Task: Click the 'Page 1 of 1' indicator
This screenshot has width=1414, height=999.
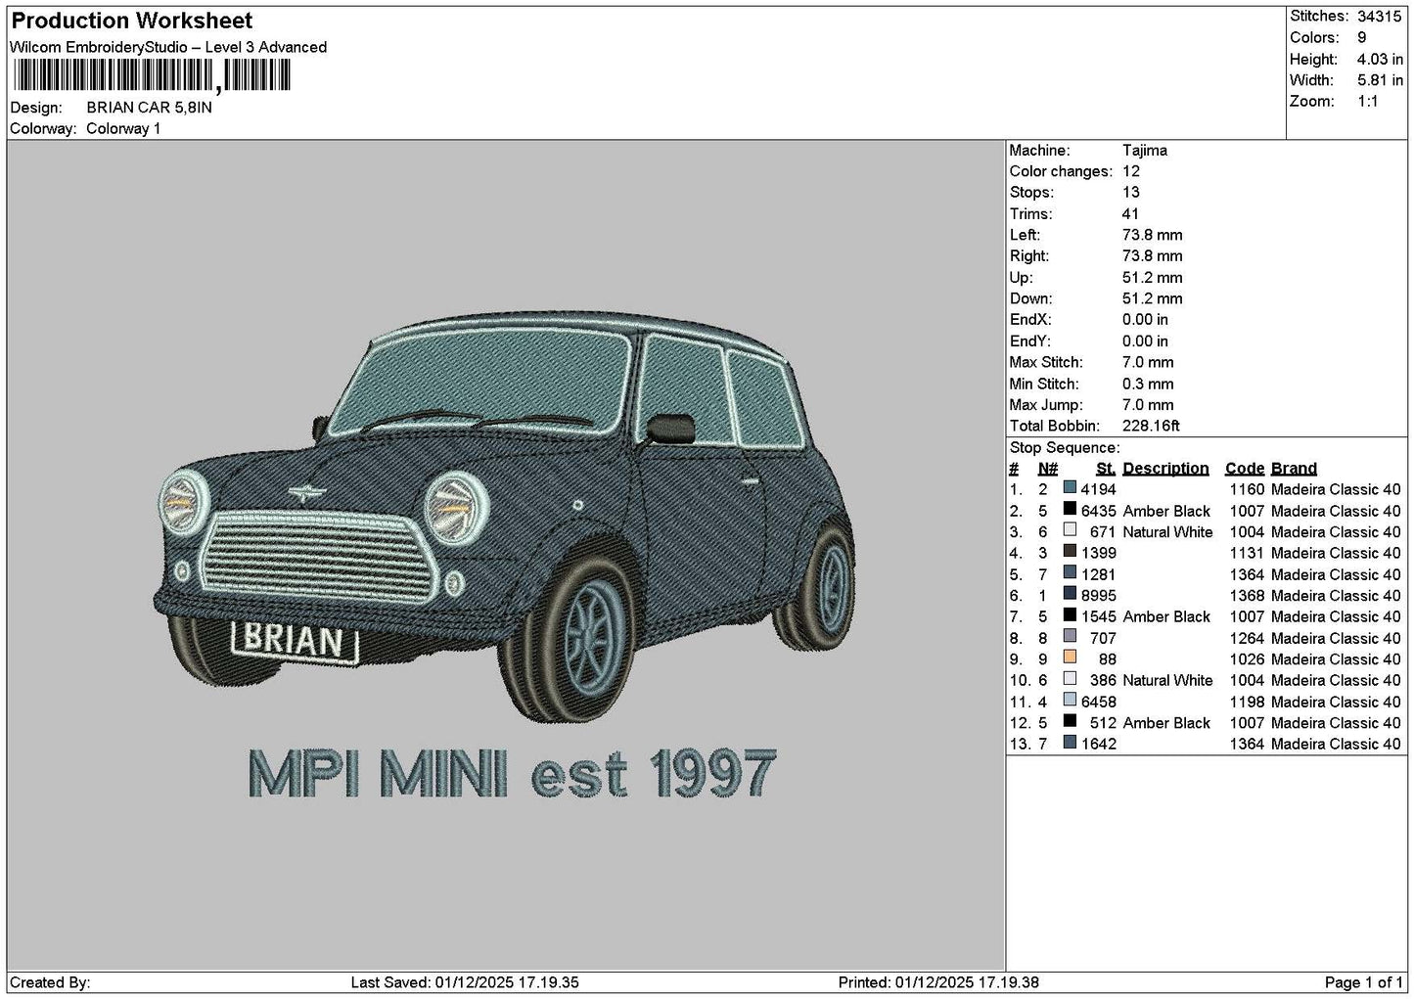Action: (1363, 982)
